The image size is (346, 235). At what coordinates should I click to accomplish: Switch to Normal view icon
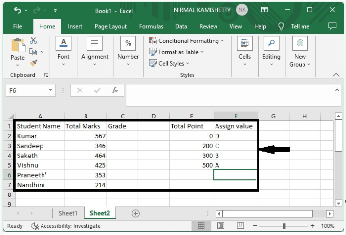pyautogui.click(x=201, y=226)
